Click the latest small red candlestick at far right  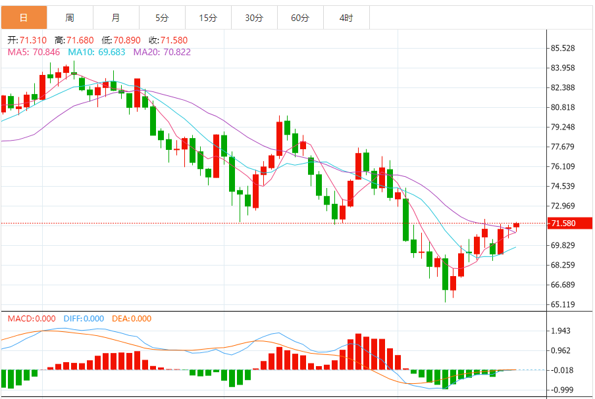[x=516, y=225]
